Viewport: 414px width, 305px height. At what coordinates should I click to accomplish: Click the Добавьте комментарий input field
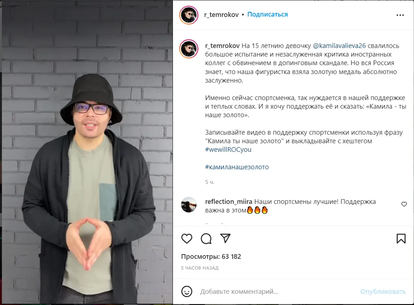pos(277,291)
